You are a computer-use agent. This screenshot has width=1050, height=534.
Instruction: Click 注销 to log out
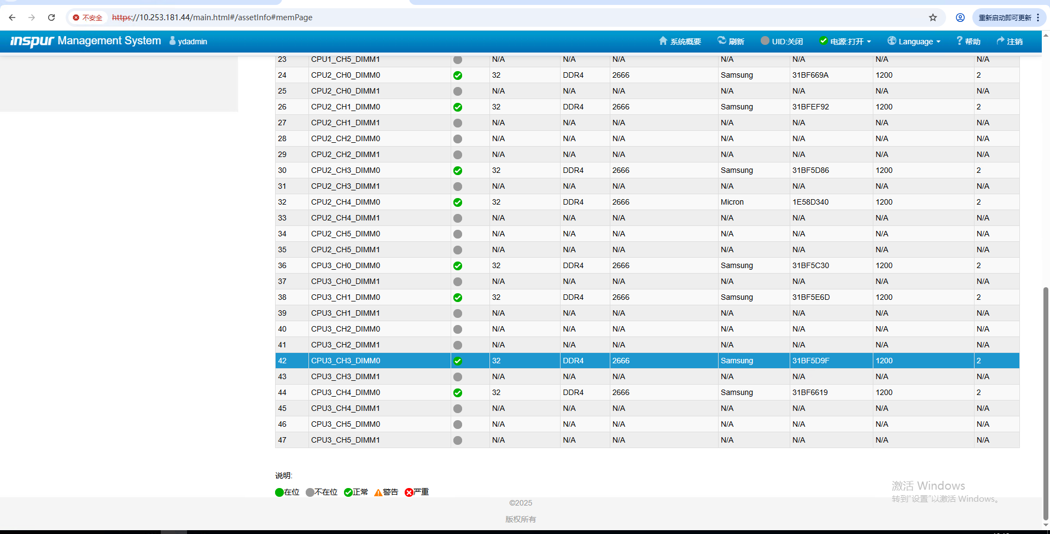[x=1010, y=41]
